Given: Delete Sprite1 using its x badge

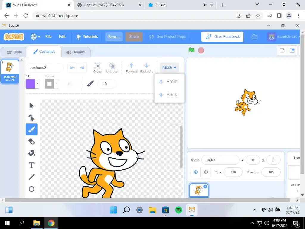Looking at the screenshot, I should (x=205, y=186).
